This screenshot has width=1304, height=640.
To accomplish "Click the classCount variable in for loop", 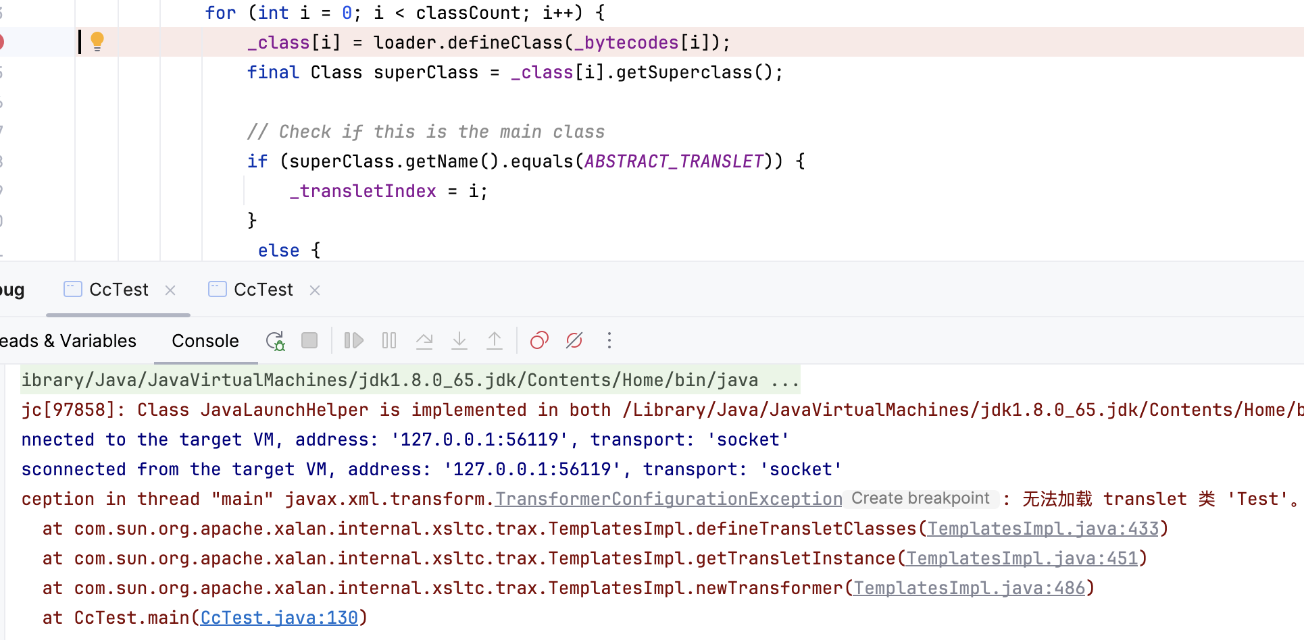I will tap(468, 13).
